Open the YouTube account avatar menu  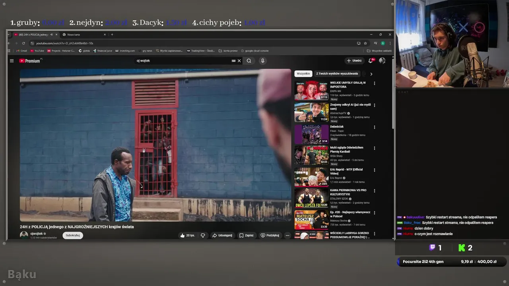(382, 61)
